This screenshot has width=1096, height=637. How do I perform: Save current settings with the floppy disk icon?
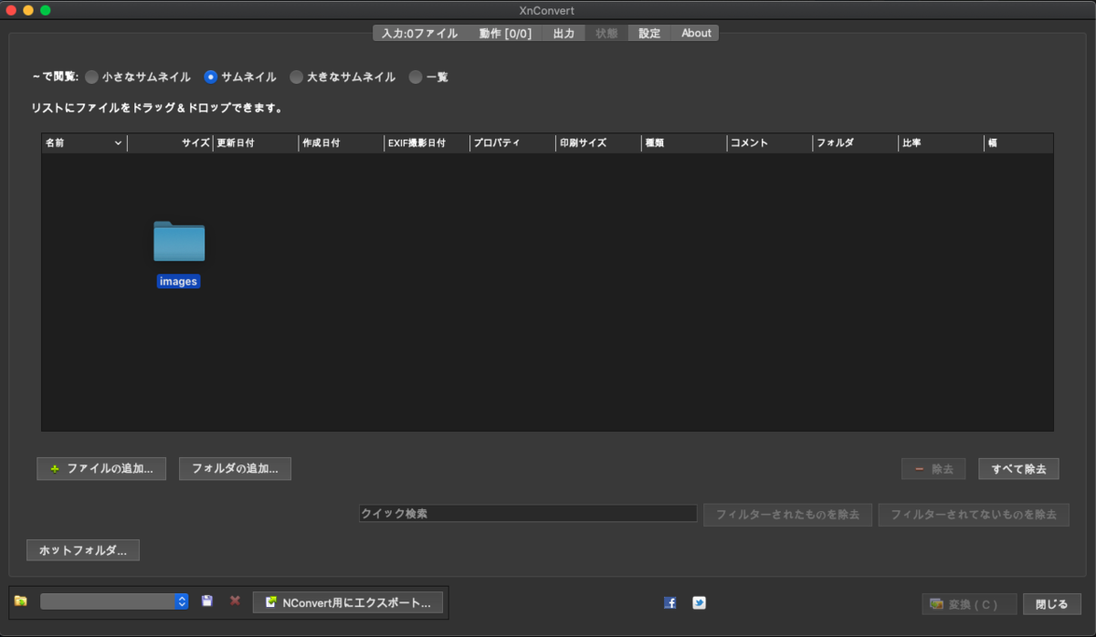(x=207, y=600)
